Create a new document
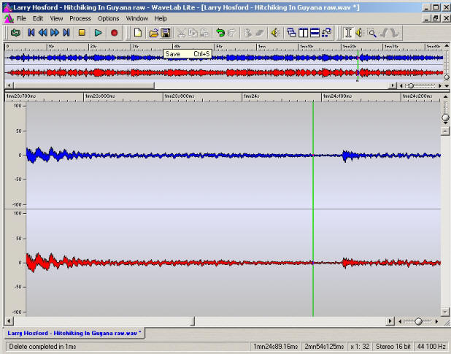 138,33
